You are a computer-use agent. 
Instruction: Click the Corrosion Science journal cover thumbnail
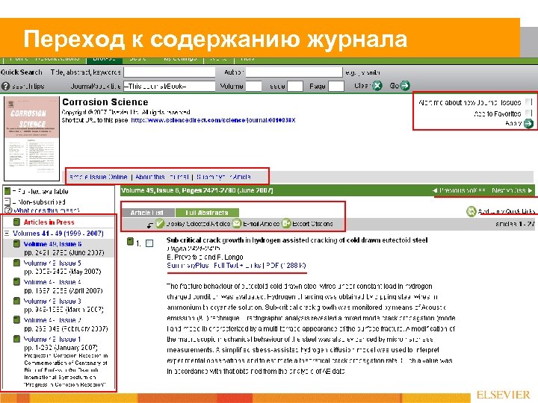pyautogui.click(x=31, y=139)
